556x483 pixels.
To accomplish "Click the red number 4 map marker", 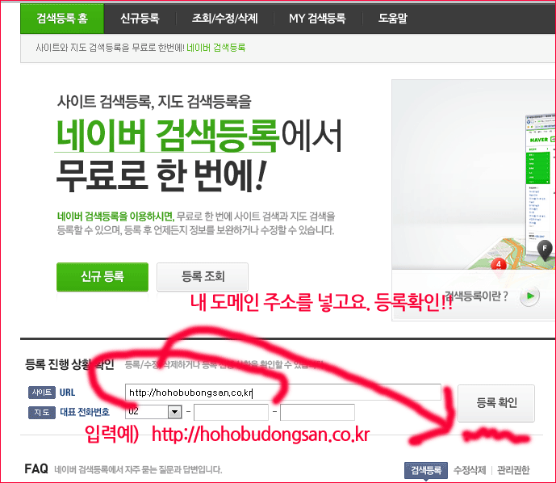I will 498,264.
